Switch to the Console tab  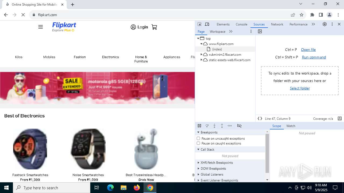[x=241, y=24]
